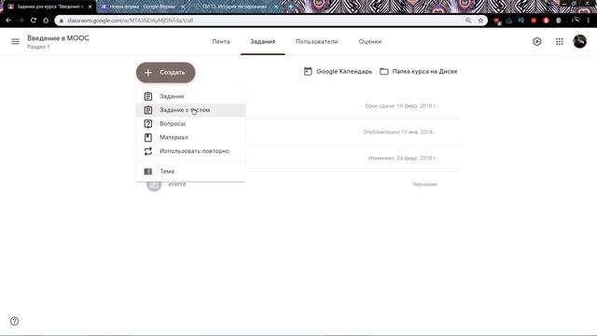The width and height of the screenshot is (597, 336).
Task: Click the zoom magnifier icon in address bar
Action: tap(468, 21)
